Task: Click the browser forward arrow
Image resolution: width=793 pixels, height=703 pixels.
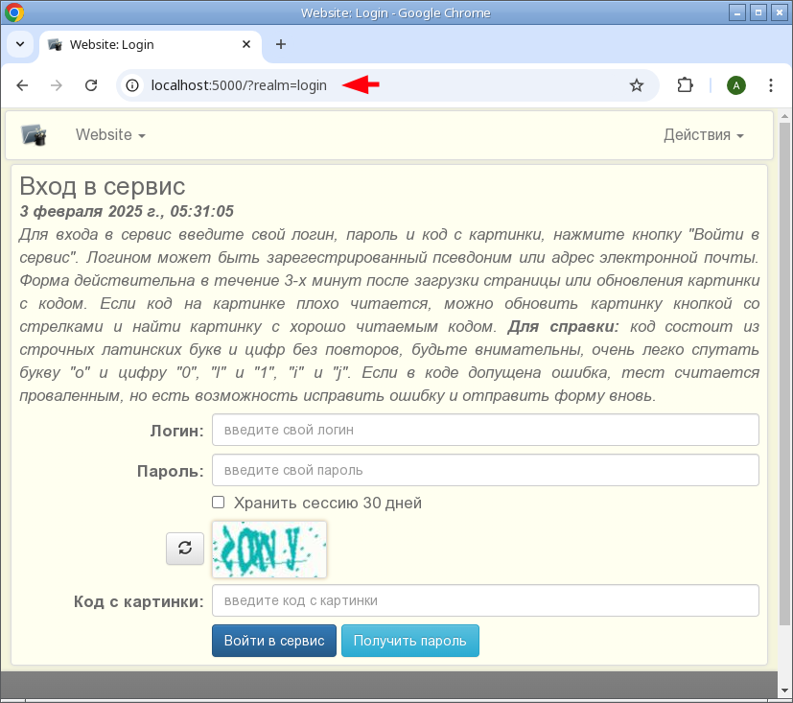Action: (x=57, y=85)
